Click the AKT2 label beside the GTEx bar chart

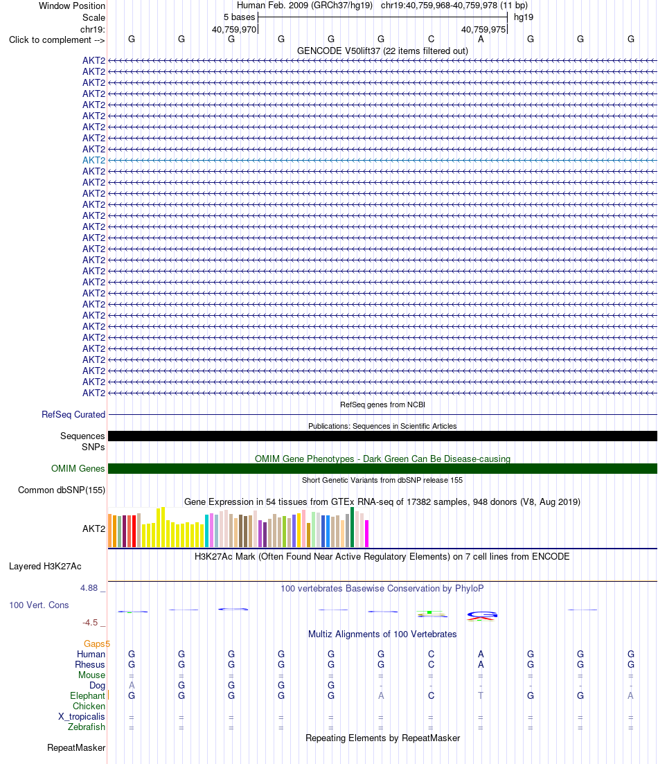tap(94, 528)
